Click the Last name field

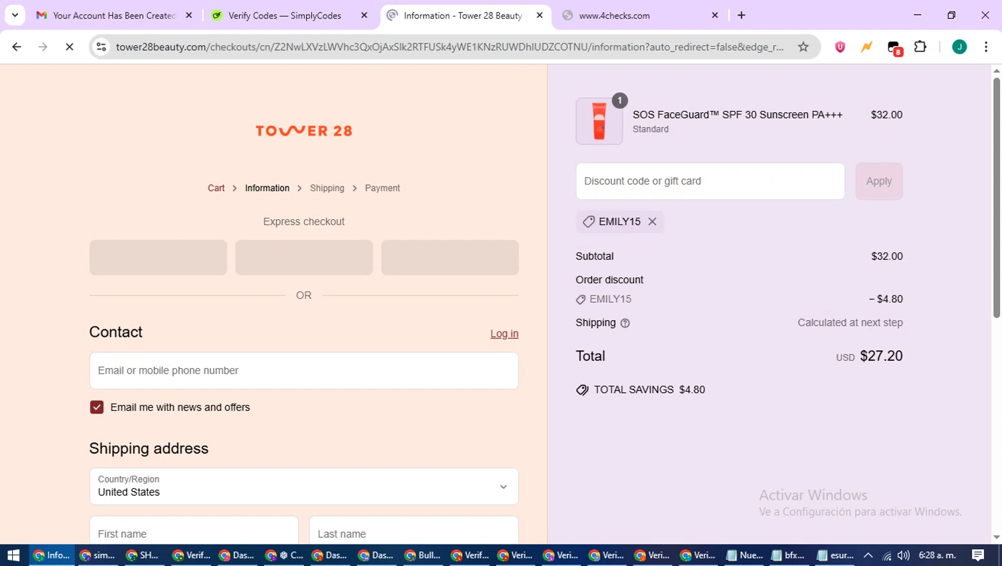[x=414, y=531]
